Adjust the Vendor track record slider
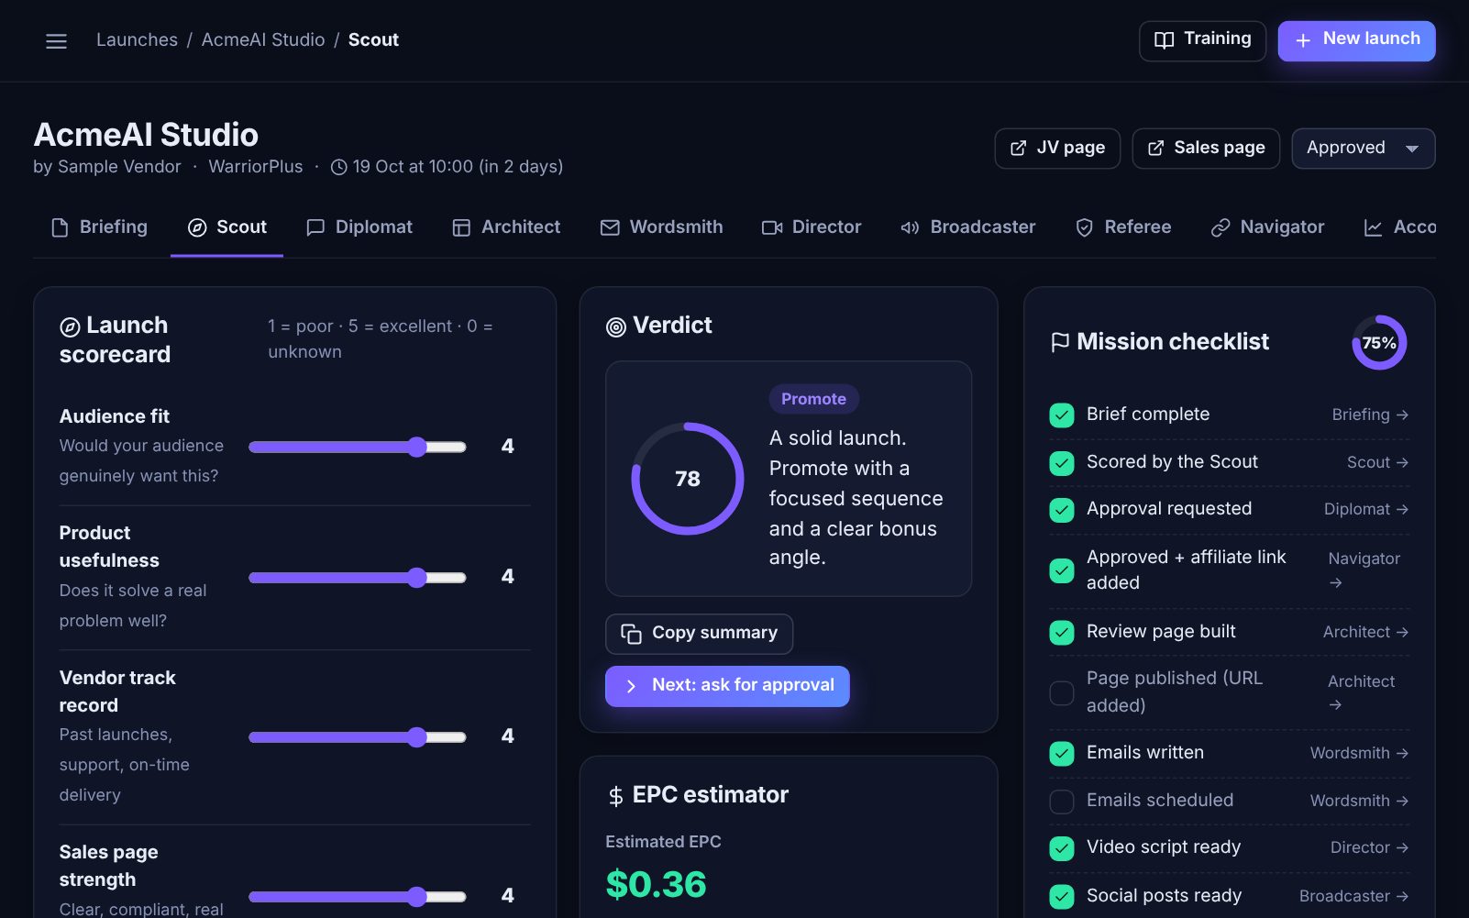Viewport: 1469px width, 918px height. click(358, 737)
